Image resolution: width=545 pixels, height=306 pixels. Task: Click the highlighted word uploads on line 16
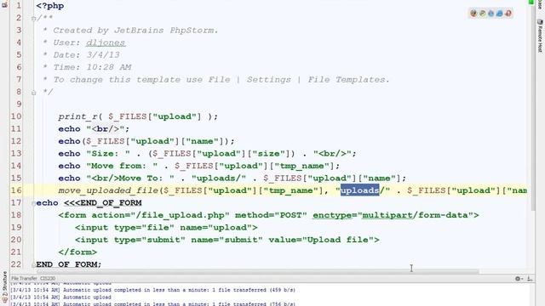(x=359, y=190)
